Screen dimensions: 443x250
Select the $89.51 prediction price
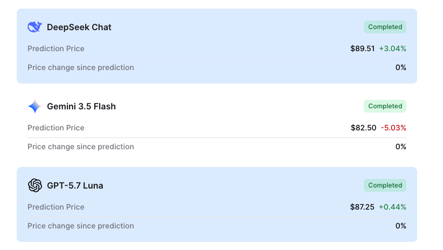(x=363, y=48)
